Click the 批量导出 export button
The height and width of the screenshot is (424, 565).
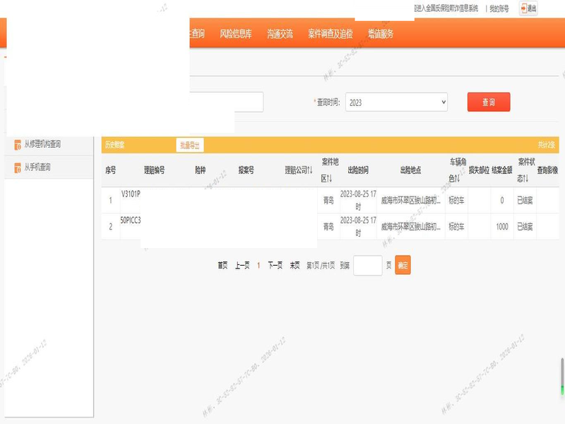tap(190, 145)
